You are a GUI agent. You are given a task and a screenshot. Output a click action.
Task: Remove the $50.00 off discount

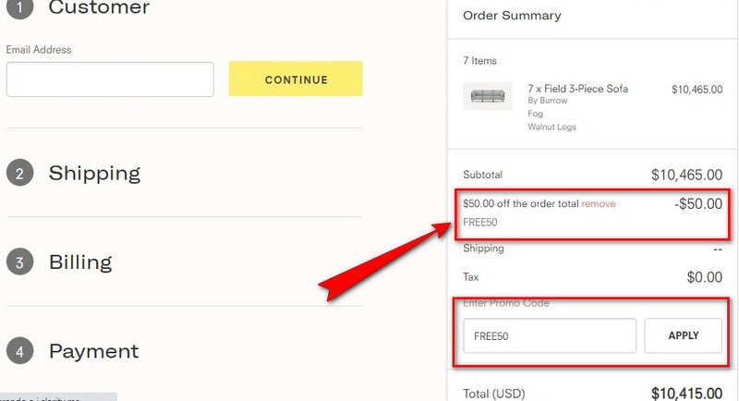pyautogui.click(x=599, y=204)
